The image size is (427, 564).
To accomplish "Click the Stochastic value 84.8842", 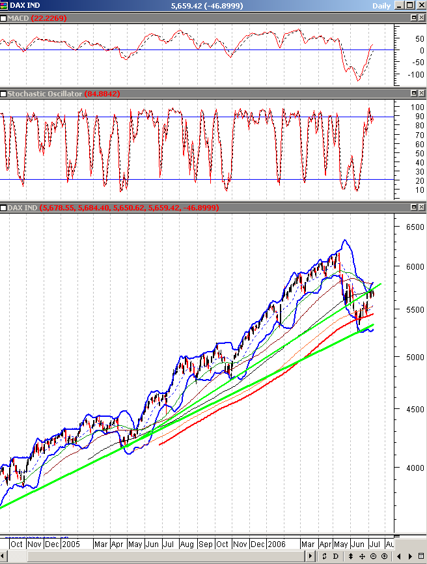I will point(102,94).
